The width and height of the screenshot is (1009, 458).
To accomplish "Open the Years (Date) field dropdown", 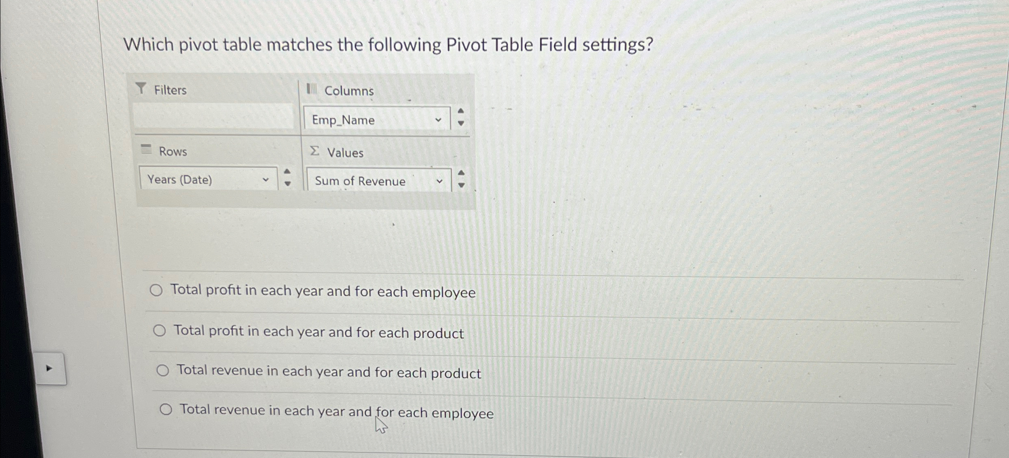I will tap(266, 180).
